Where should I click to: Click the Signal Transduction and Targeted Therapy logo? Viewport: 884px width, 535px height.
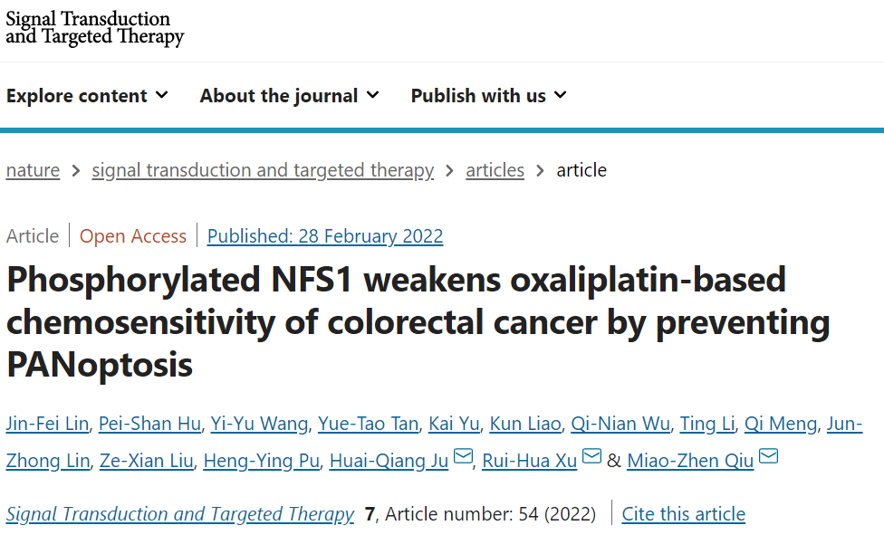95,28
